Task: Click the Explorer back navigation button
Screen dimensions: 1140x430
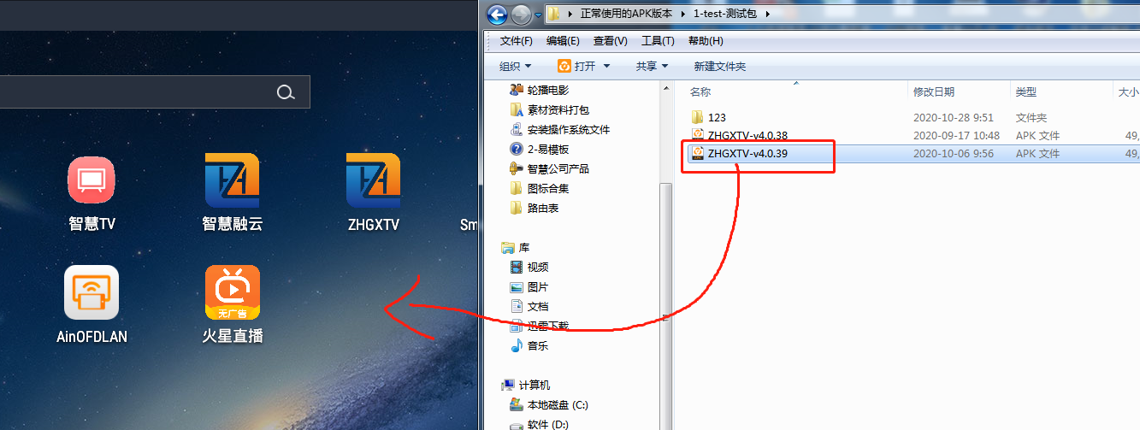Action: [497, 15]
